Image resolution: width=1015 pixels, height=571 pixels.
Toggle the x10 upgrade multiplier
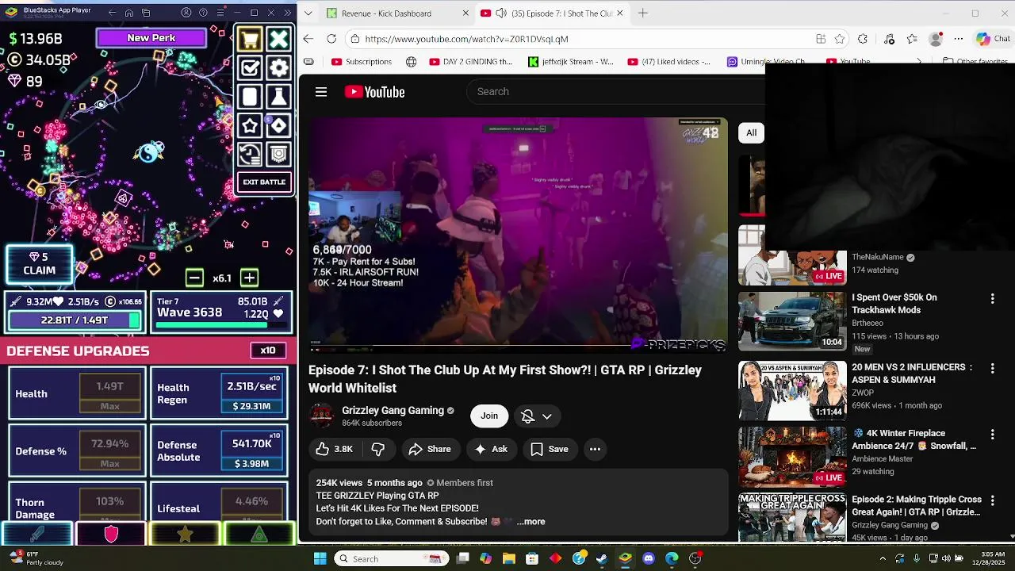click(268, 351)
